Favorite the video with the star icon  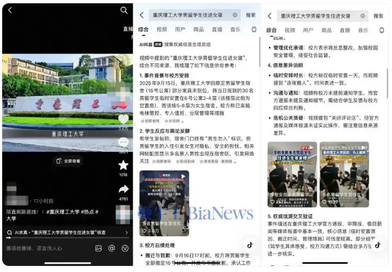(x=123, y=165)
